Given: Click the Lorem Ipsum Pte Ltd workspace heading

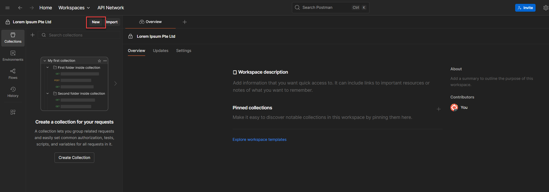Looking at the screenshot, I should click(156, 36).
